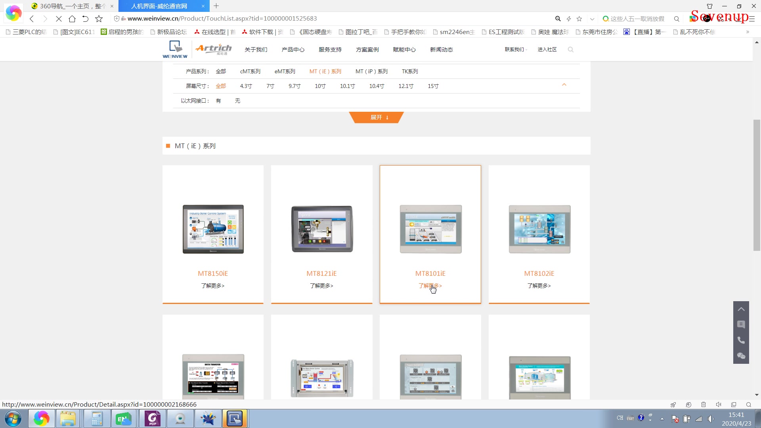Screen dimensions: 761x428
Task: Click the trash icon in browser status bar
Action: click(x=704, y=405)
